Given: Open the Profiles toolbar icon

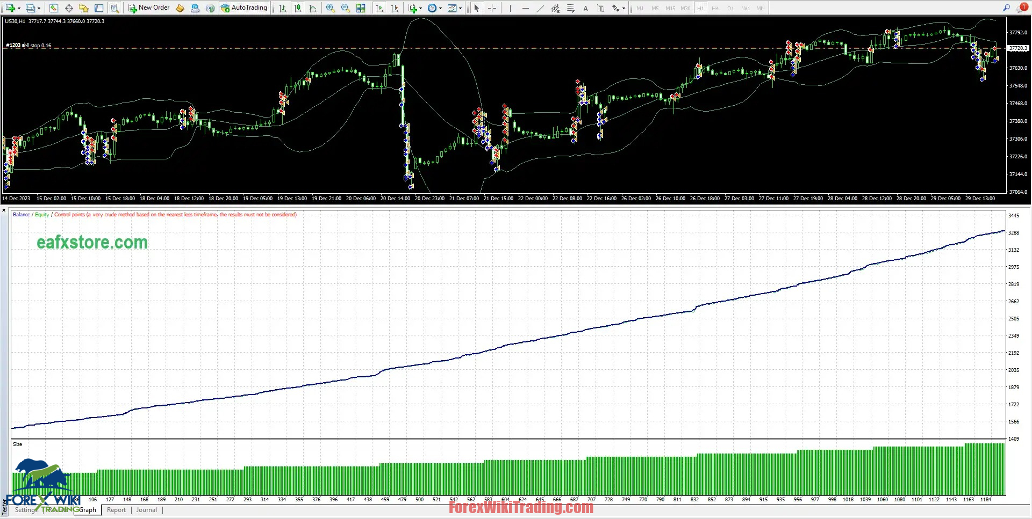Looking at the screenshot, I should [x=30, y=8].
